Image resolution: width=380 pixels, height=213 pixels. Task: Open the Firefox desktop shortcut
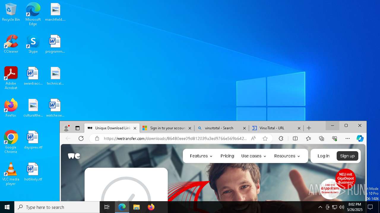(x=11, y=108)
